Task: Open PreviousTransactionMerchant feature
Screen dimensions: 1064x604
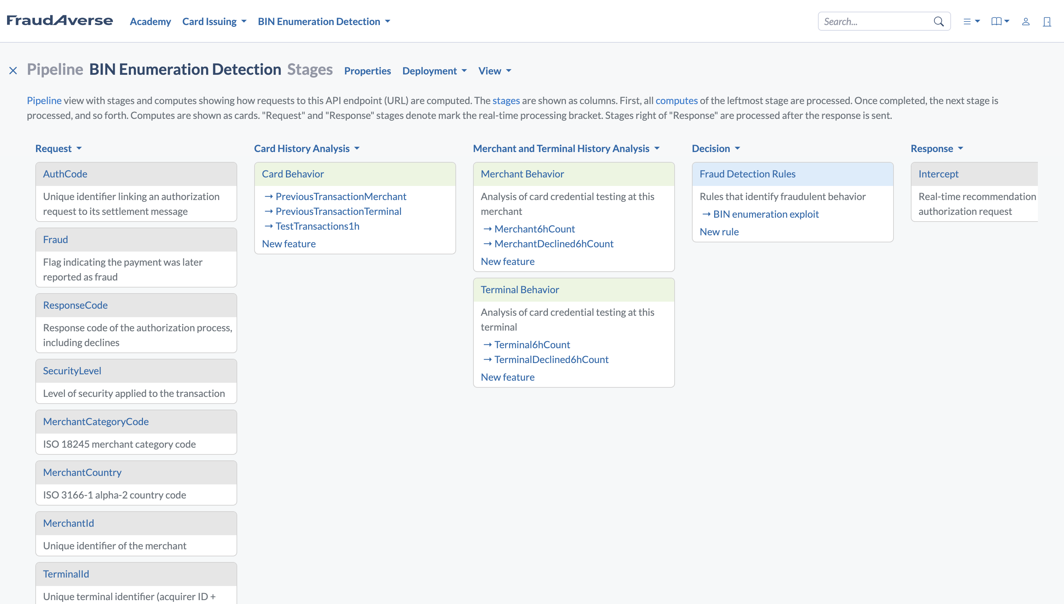Action: [x=341, y=196]
